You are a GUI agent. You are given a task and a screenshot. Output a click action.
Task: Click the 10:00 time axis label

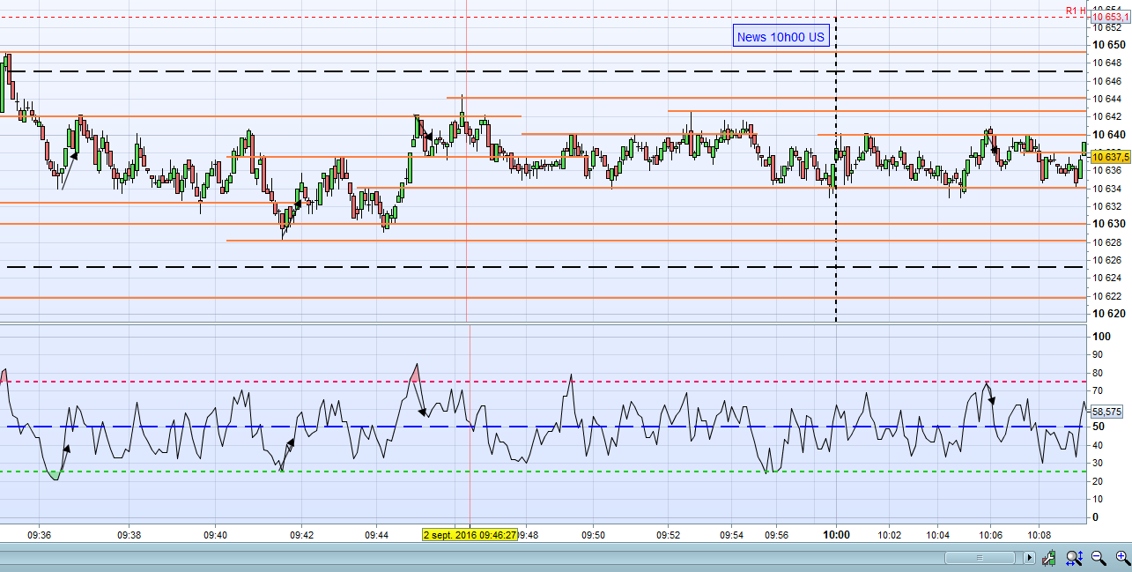(836, 534)
